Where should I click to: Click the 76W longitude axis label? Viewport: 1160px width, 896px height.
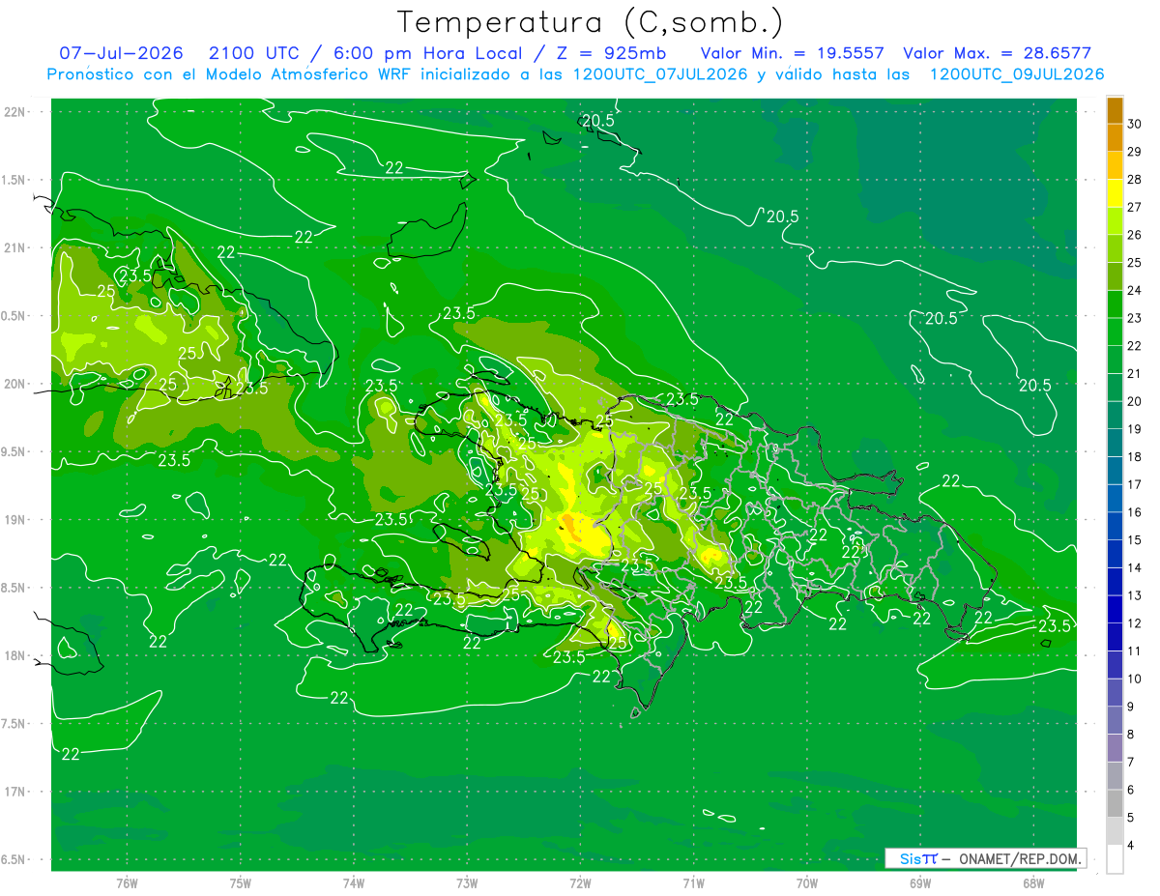(127, 883)
